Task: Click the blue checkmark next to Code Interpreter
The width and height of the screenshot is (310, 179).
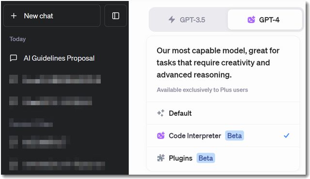Action: [286, 136]
